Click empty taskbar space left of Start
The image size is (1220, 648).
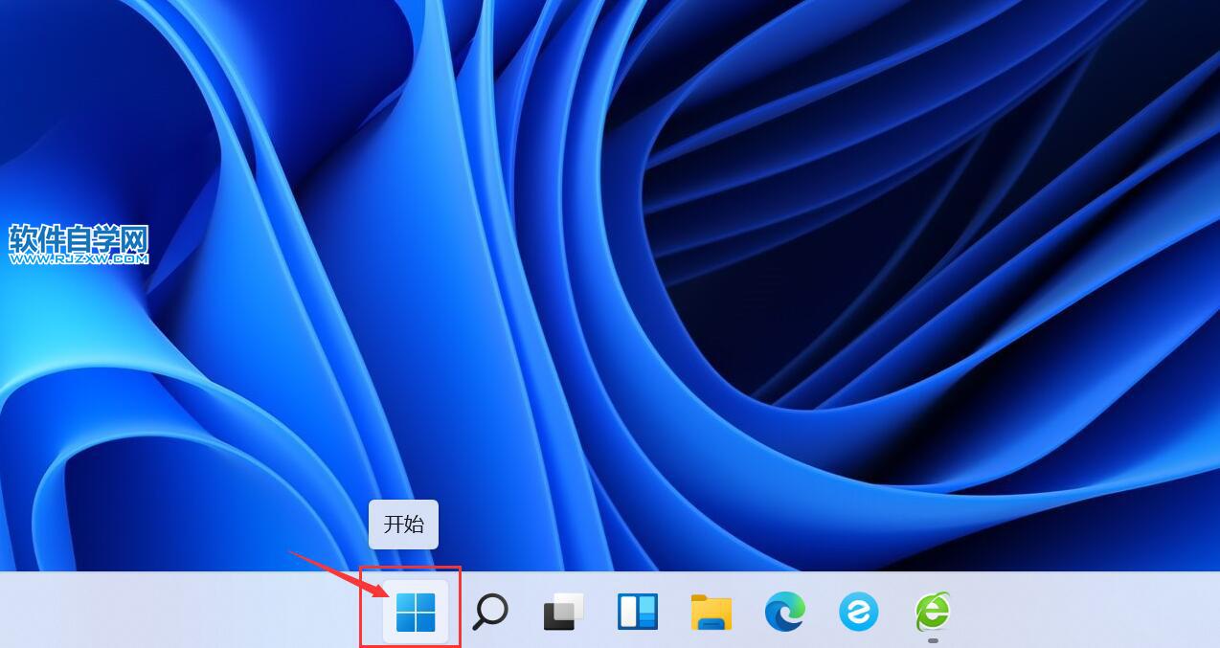tap(192, 611)
